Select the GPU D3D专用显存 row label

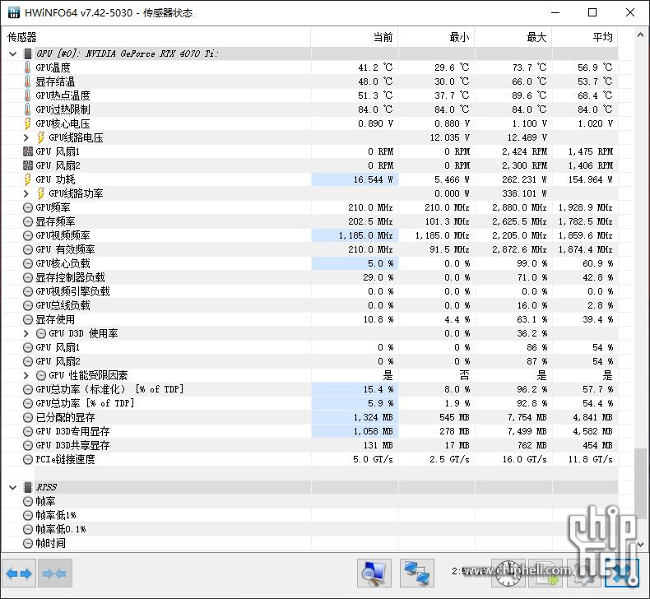[72, 431]
